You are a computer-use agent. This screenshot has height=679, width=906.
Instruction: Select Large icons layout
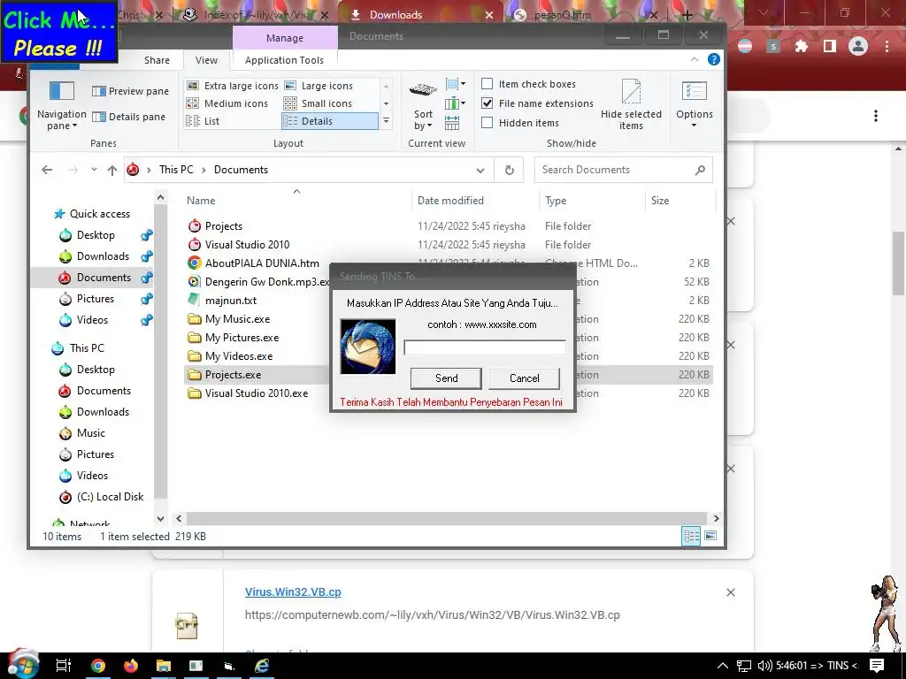pos(319,86)
